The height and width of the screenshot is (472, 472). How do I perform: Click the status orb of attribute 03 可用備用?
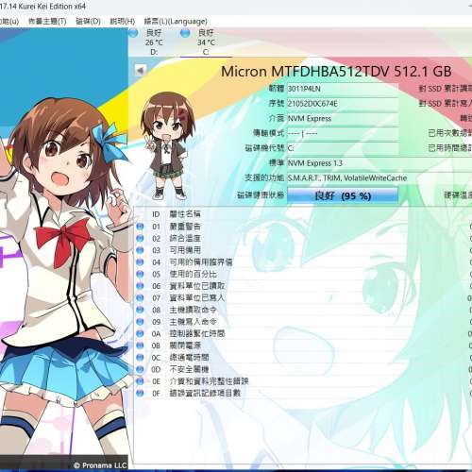pos(140,250)
